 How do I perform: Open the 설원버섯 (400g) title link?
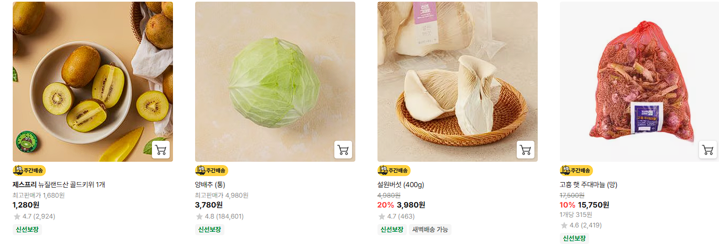click(401, 184)
